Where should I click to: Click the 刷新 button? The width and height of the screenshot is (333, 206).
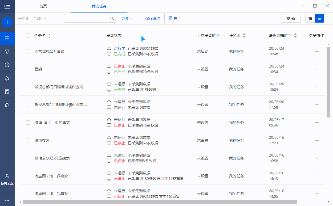click(291, 18)
